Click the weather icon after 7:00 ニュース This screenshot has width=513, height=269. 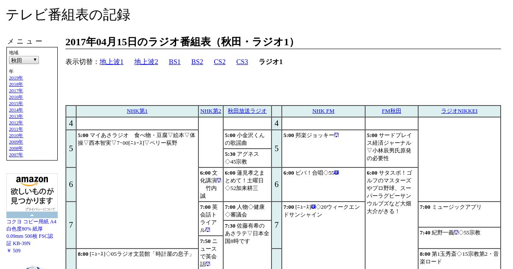(x=313, y=207)
